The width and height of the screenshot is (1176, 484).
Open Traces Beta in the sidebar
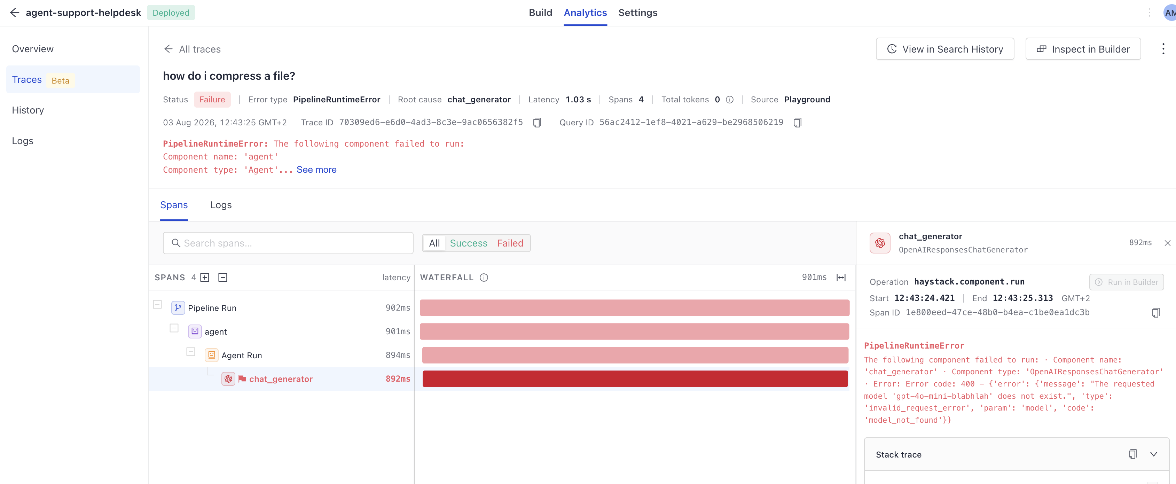(x=73, y=79)
